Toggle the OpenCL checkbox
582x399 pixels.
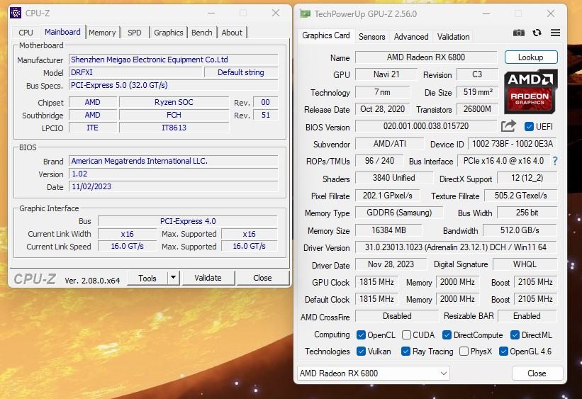click(x=361, y=335)
